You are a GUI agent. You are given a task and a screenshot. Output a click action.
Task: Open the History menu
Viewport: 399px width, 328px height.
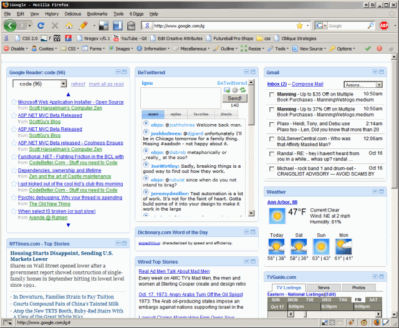pyautogui.click(x=52, y=14)
